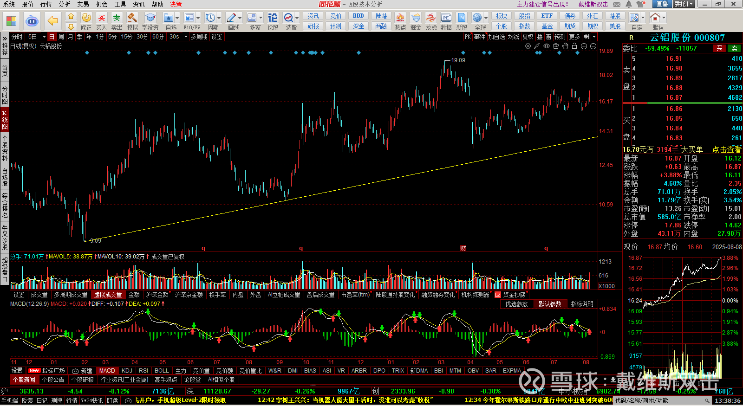The width and height of the screenshot is (743, 406).
Task: Toggle the eye visibility icon above chart
Action: click(x=547, y=46)
